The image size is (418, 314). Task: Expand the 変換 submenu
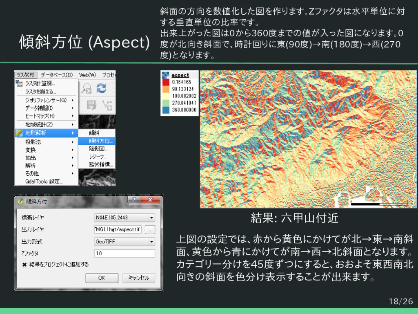click(x=47, y=150)
